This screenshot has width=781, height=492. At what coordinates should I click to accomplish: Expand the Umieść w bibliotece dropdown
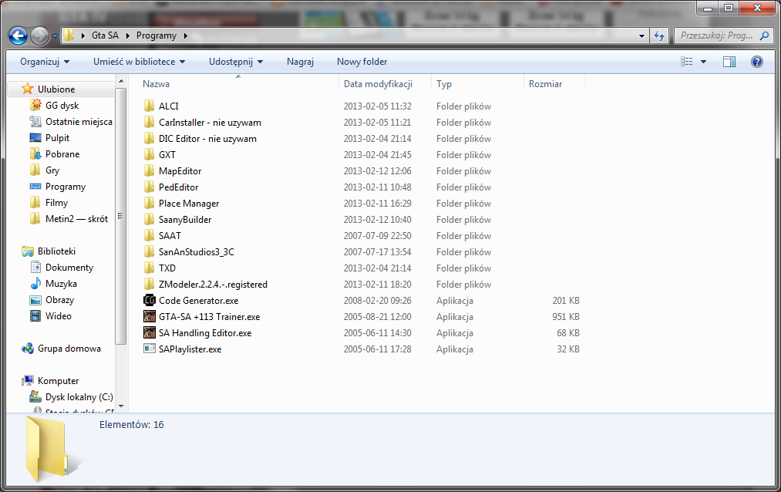click(139, 62)
